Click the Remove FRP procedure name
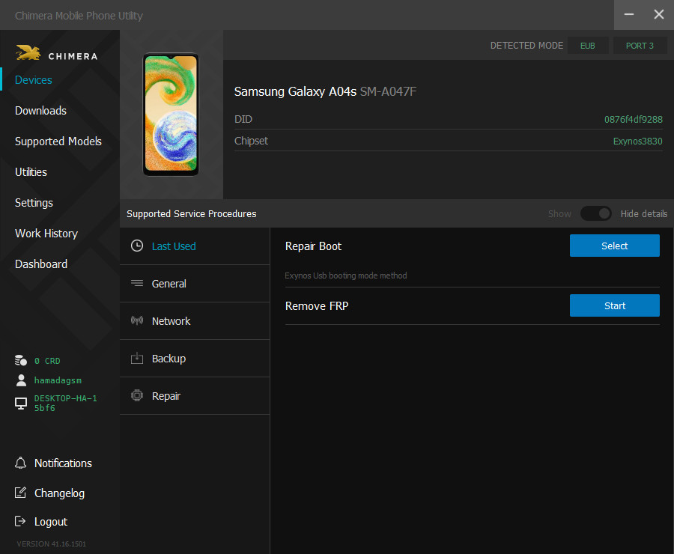 click(x=317, y=306)
